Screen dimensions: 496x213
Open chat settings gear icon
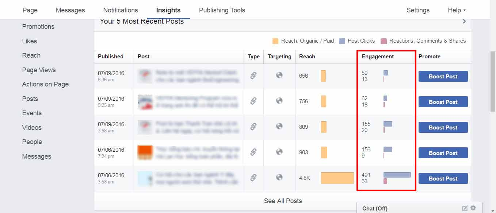(x=473, y=208)
